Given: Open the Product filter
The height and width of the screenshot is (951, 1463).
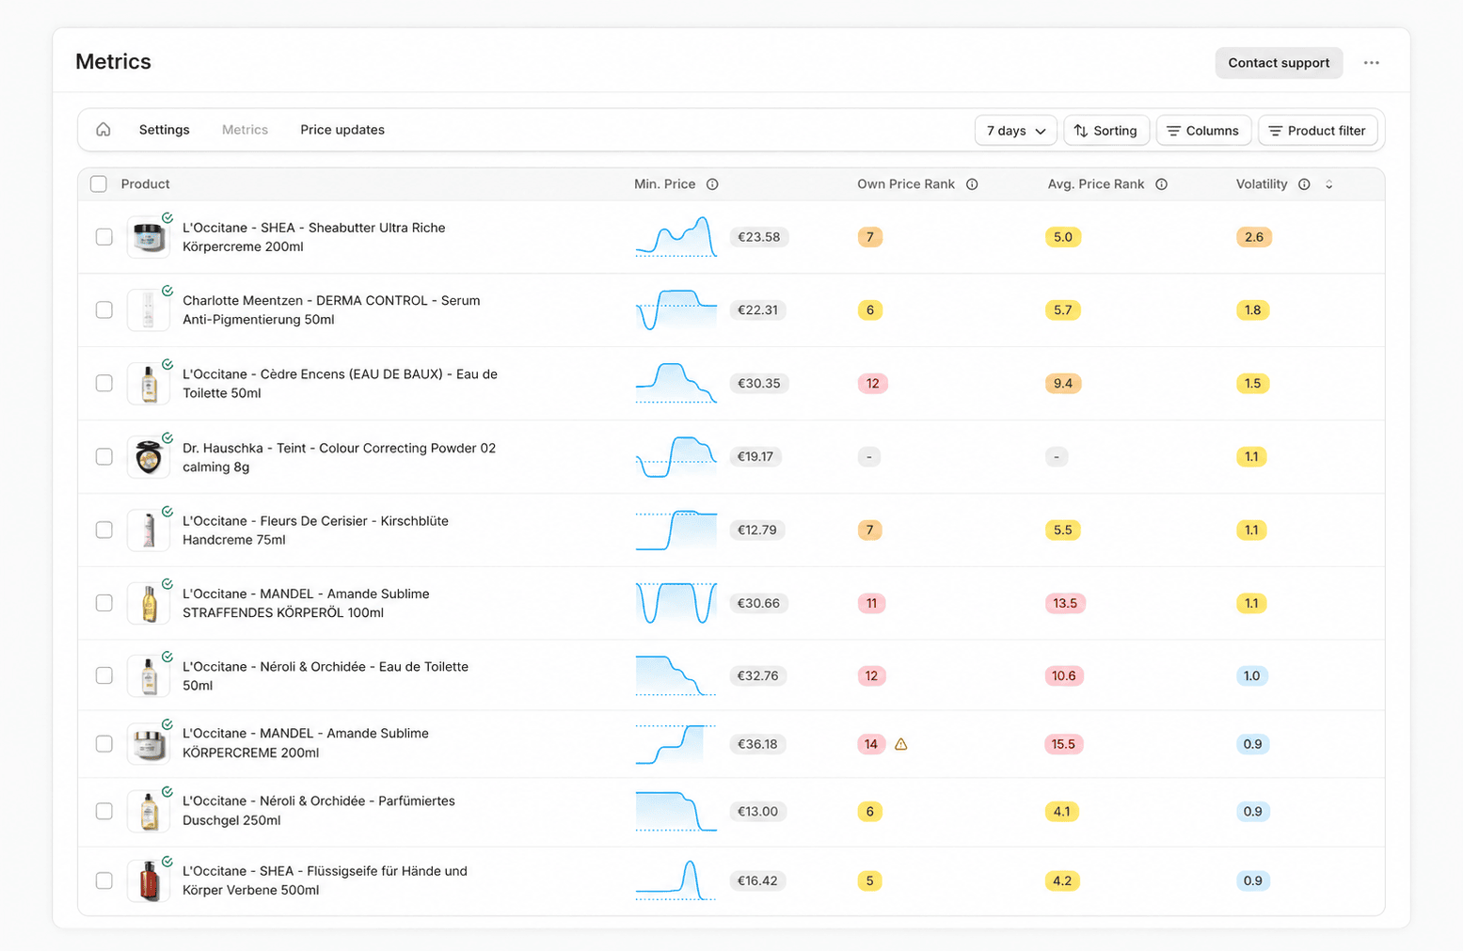Looking at the screenshot, I should click(x=1317, y=131).
